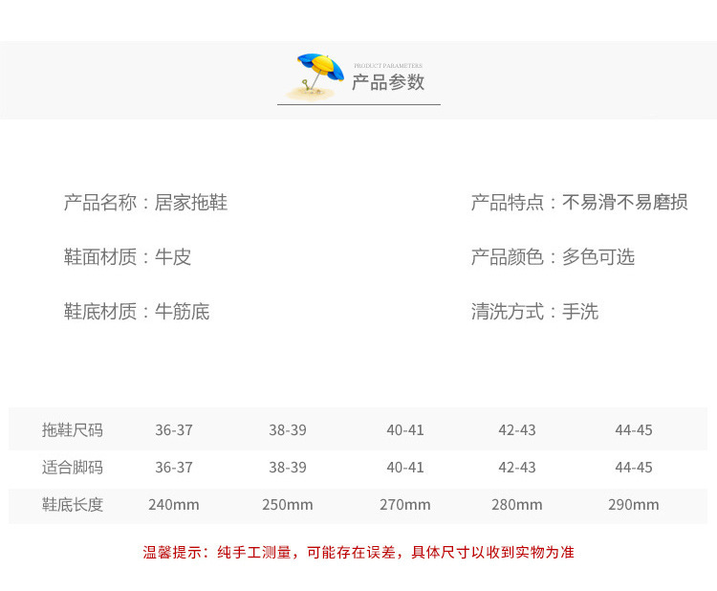Click the 290mm sole length cell
This screenshot has height=591, width=717.
point(634,505)
